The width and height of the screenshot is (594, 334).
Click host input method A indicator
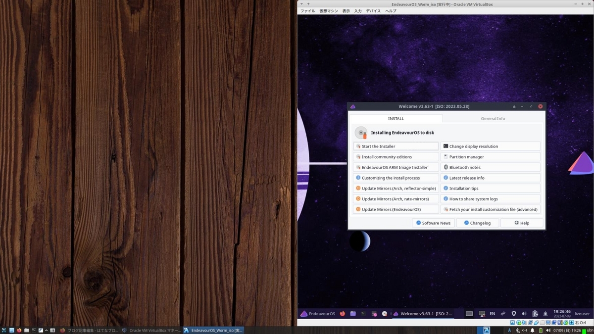pos(509,330)
